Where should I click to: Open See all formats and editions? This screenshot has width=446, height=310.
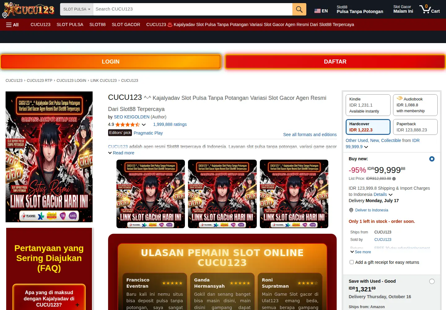[x=310, y=135]
